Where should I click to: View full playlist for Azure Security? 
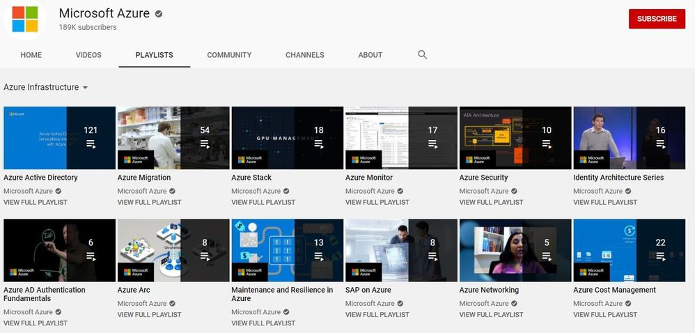tap(491, 202)
